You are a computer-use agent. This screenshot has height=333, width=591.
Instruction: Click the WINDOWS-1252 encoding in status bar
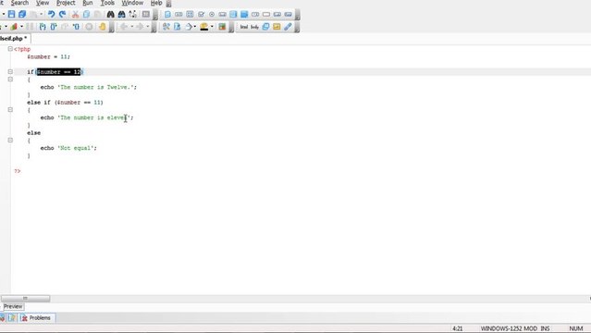[503, 328]
